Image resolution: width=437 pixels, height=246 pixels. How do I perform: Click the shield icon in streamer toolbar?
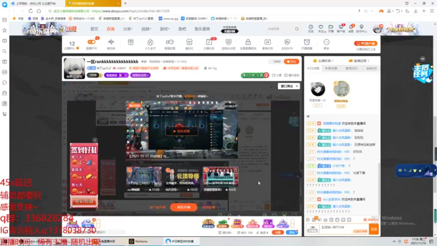[x=228, y=42]
